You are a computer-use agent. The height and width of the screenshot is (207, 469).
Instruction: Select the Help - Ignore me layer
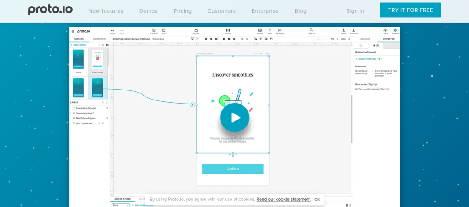(x=84, y=123)
